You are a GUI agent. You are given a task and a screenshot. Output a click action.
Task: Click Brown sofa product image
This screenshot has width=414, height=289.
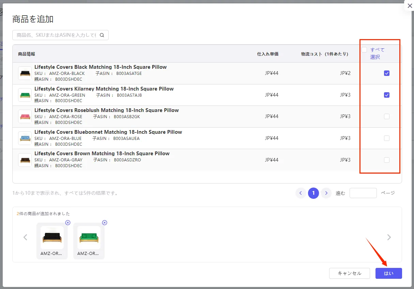(x=25, y=160)
